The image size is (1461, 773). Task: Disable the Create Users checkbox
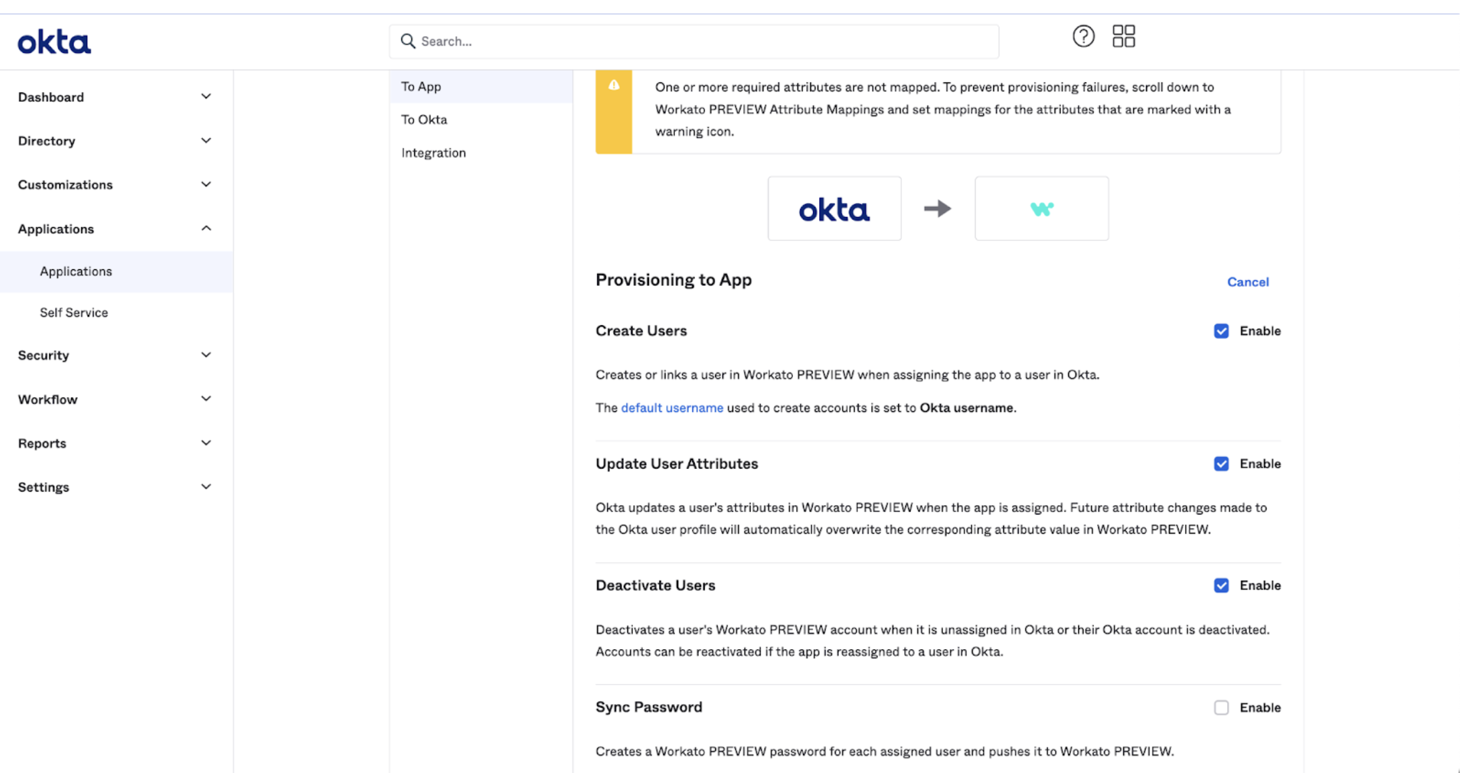coord(1221,331)
